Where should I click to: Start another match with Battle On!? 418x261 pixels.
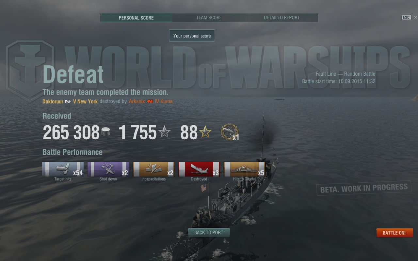(x=394, y=233)
